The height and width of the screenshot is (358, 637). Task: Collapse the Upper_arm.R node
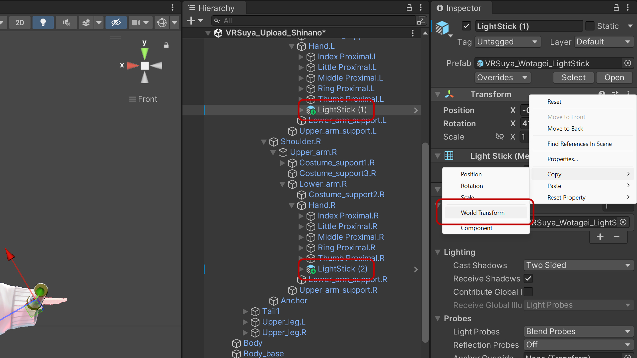coord(273,152)
